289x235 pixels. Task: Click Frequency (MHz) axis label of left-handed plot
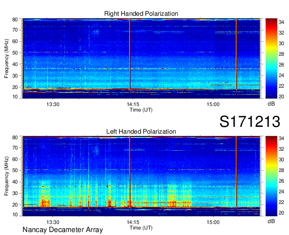coord(6,176)
